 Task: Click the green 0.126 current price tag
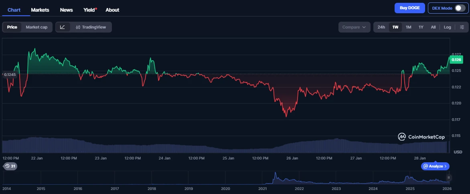457,60
